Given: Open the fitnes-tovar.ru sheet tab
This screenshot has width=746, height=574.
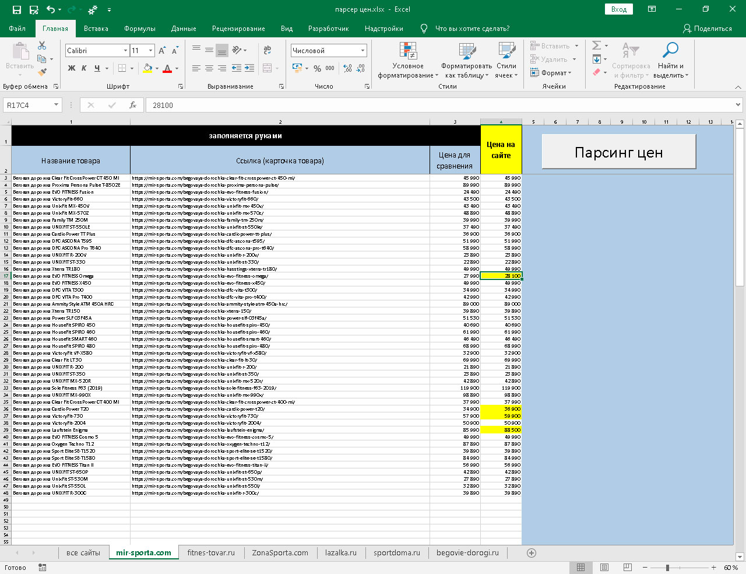Looking at the screenshot, I should point(211,553).
